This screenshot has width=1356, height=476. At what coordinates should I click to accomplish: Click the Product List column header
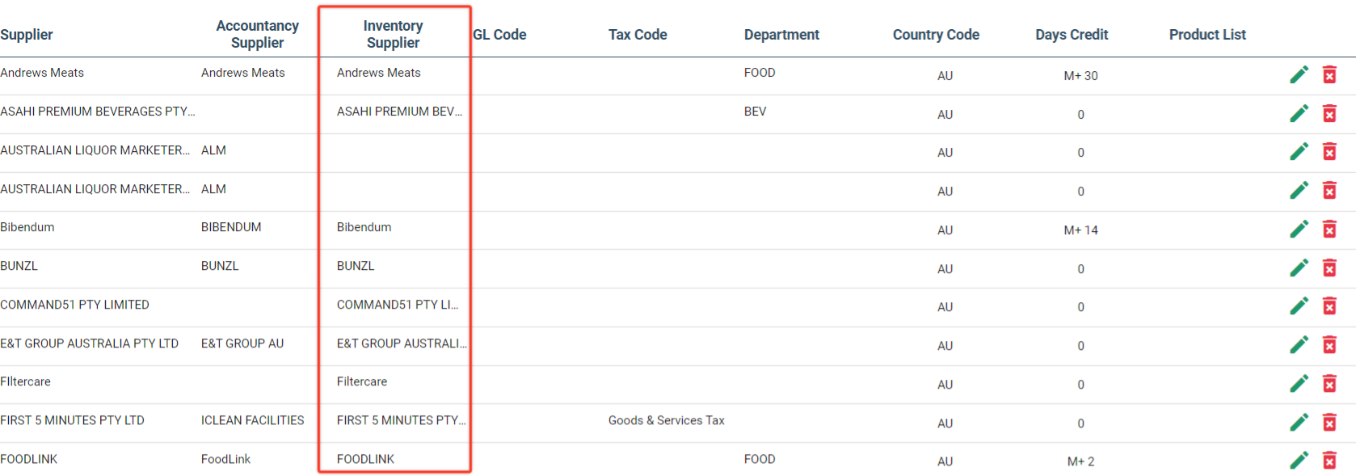pos(1207,35)
